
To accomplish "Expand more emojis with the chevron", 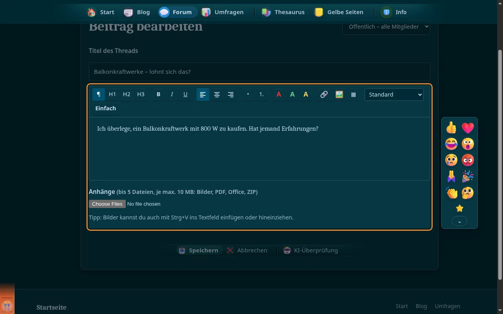I will 460,221.
